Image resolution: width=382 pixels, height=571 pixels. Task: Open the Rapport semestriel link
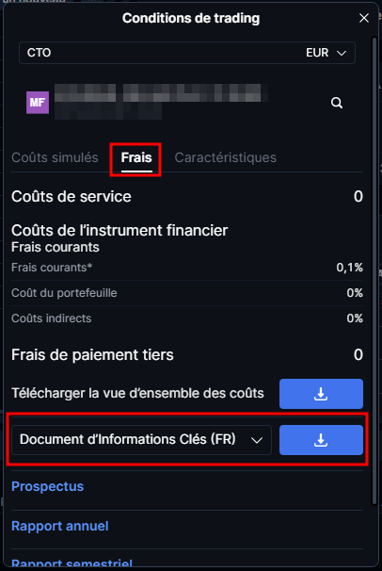pyautogui.click(x=72, y=563)
